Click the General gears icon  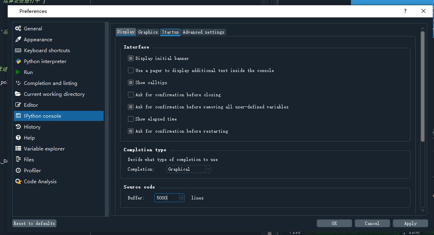pos(18,28)
